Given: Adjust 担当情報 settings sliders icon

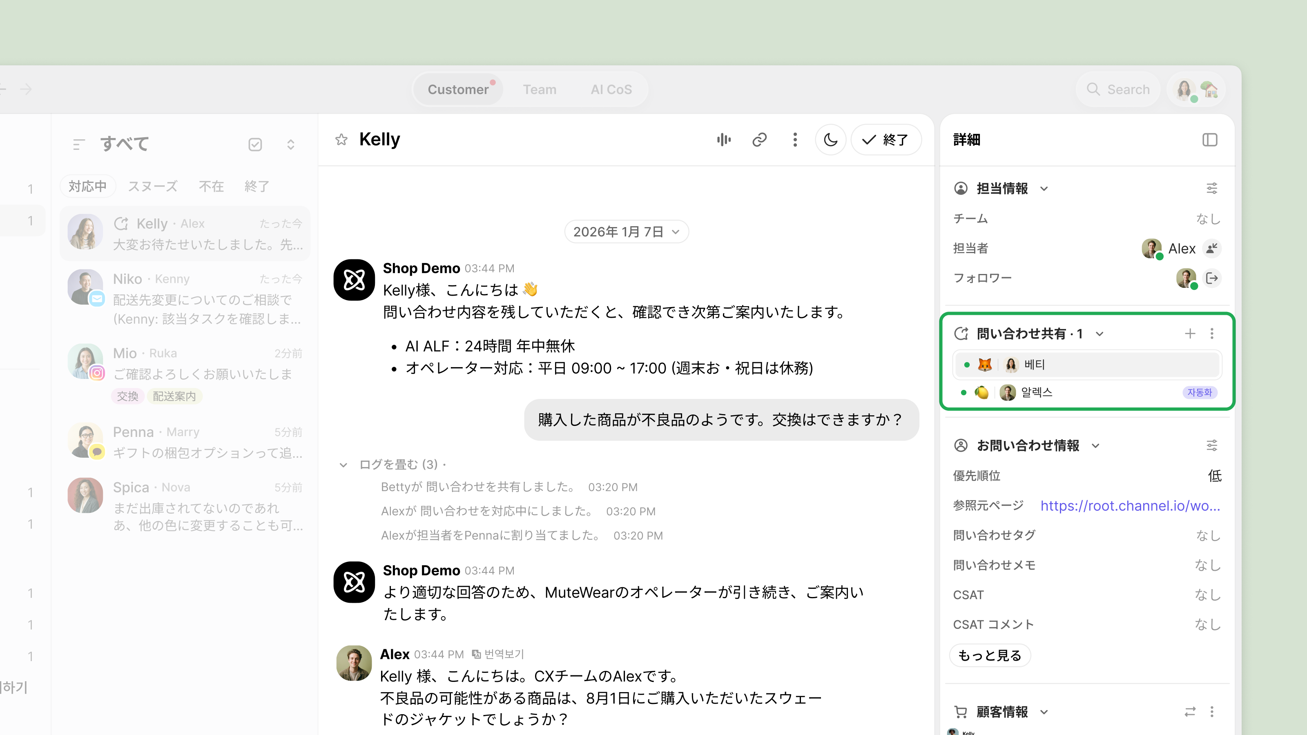Looking at the screenshot, I should (x=1211, y=189).
